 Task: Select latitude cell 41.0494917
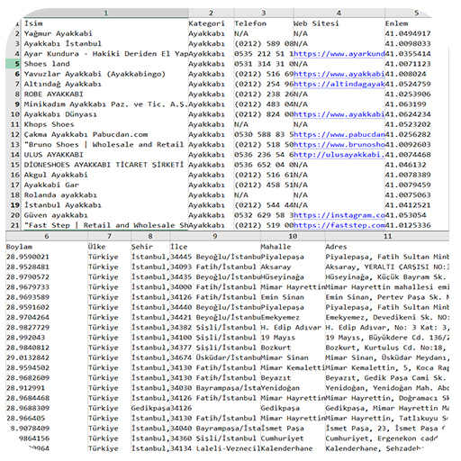tap(417, 33)
